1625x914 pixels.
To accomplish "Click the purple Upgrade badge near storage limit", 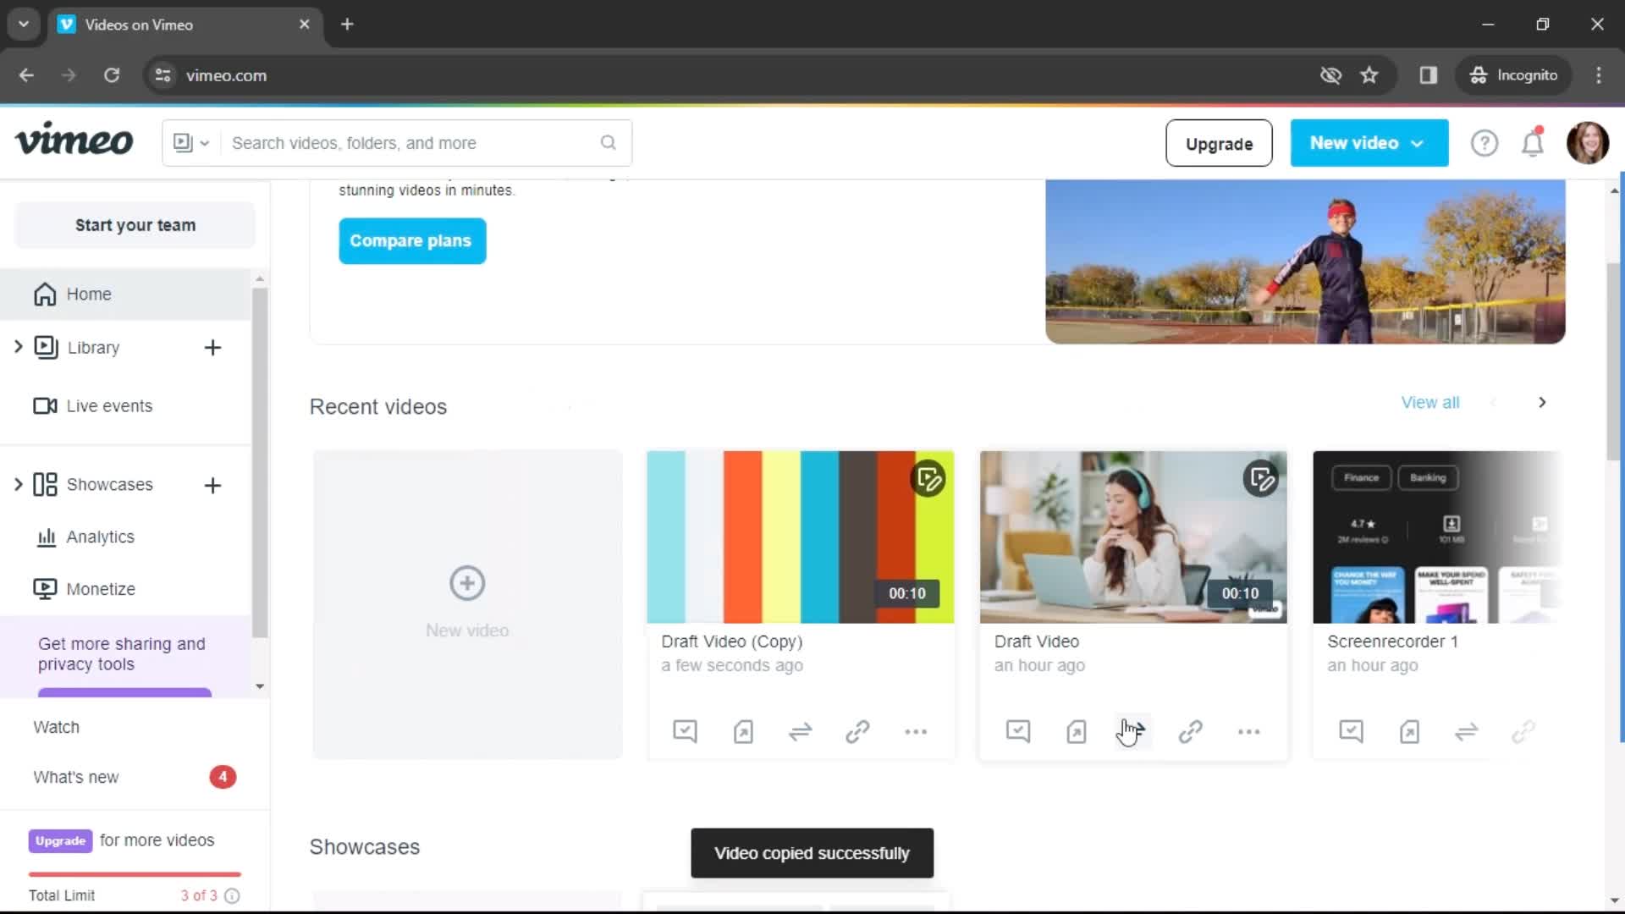I will click(60, 840).
